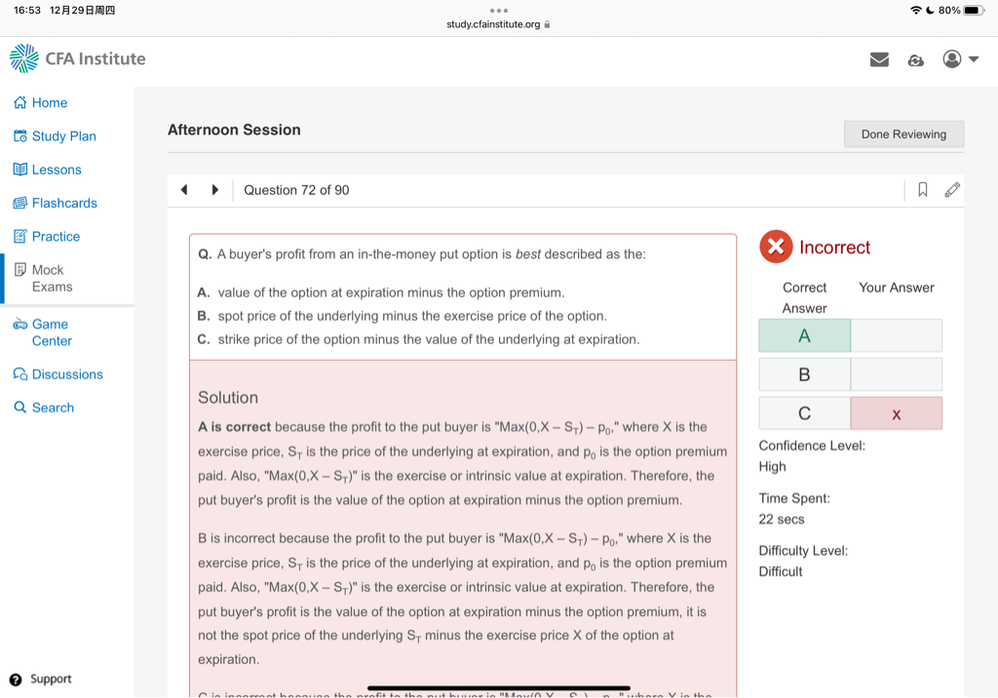Select the correct answer A cell

pos(804,335)
